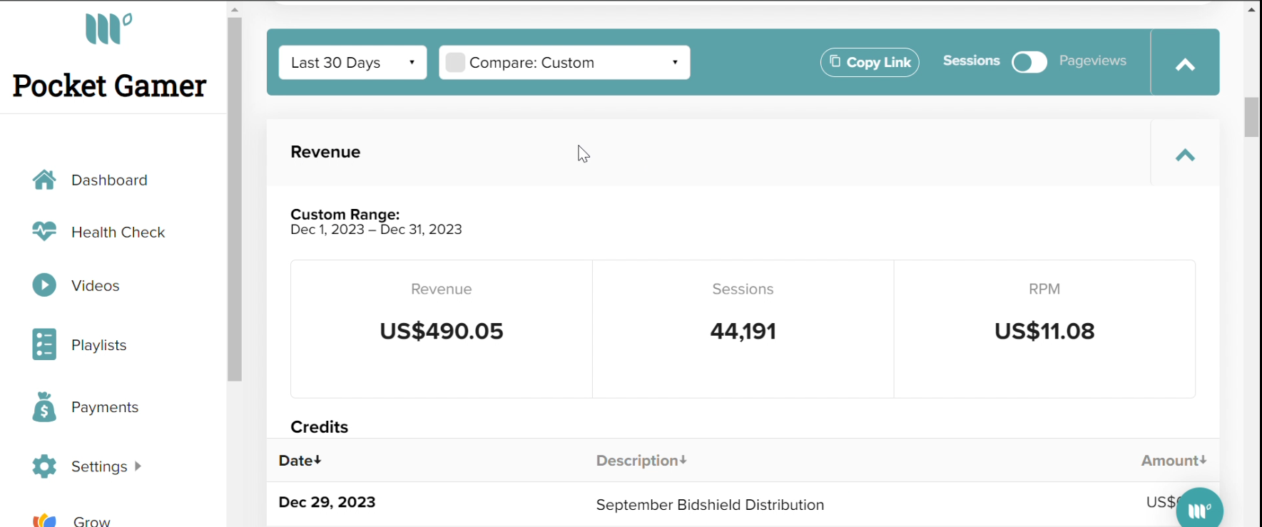Open the Grow menu item

tap(91, 521)
